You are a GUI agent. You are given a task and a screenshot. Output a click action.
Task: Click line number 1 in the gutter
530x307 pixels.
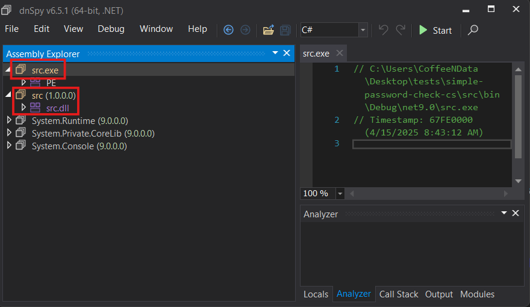coord(337,69)
